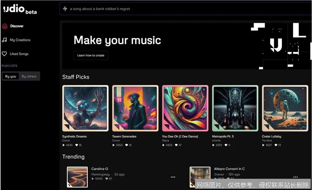Select the By you playlist toggle
Screen dimensions: 312x190
(11, 76)
